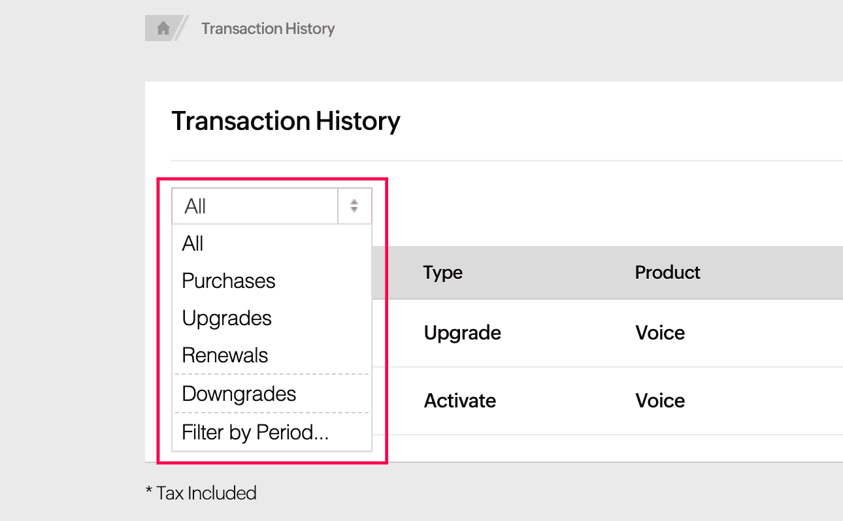Click the slanted breadcrumb separator beside home
The width and height of the screenshot is (843, 521).
click(x=182, y=29)
